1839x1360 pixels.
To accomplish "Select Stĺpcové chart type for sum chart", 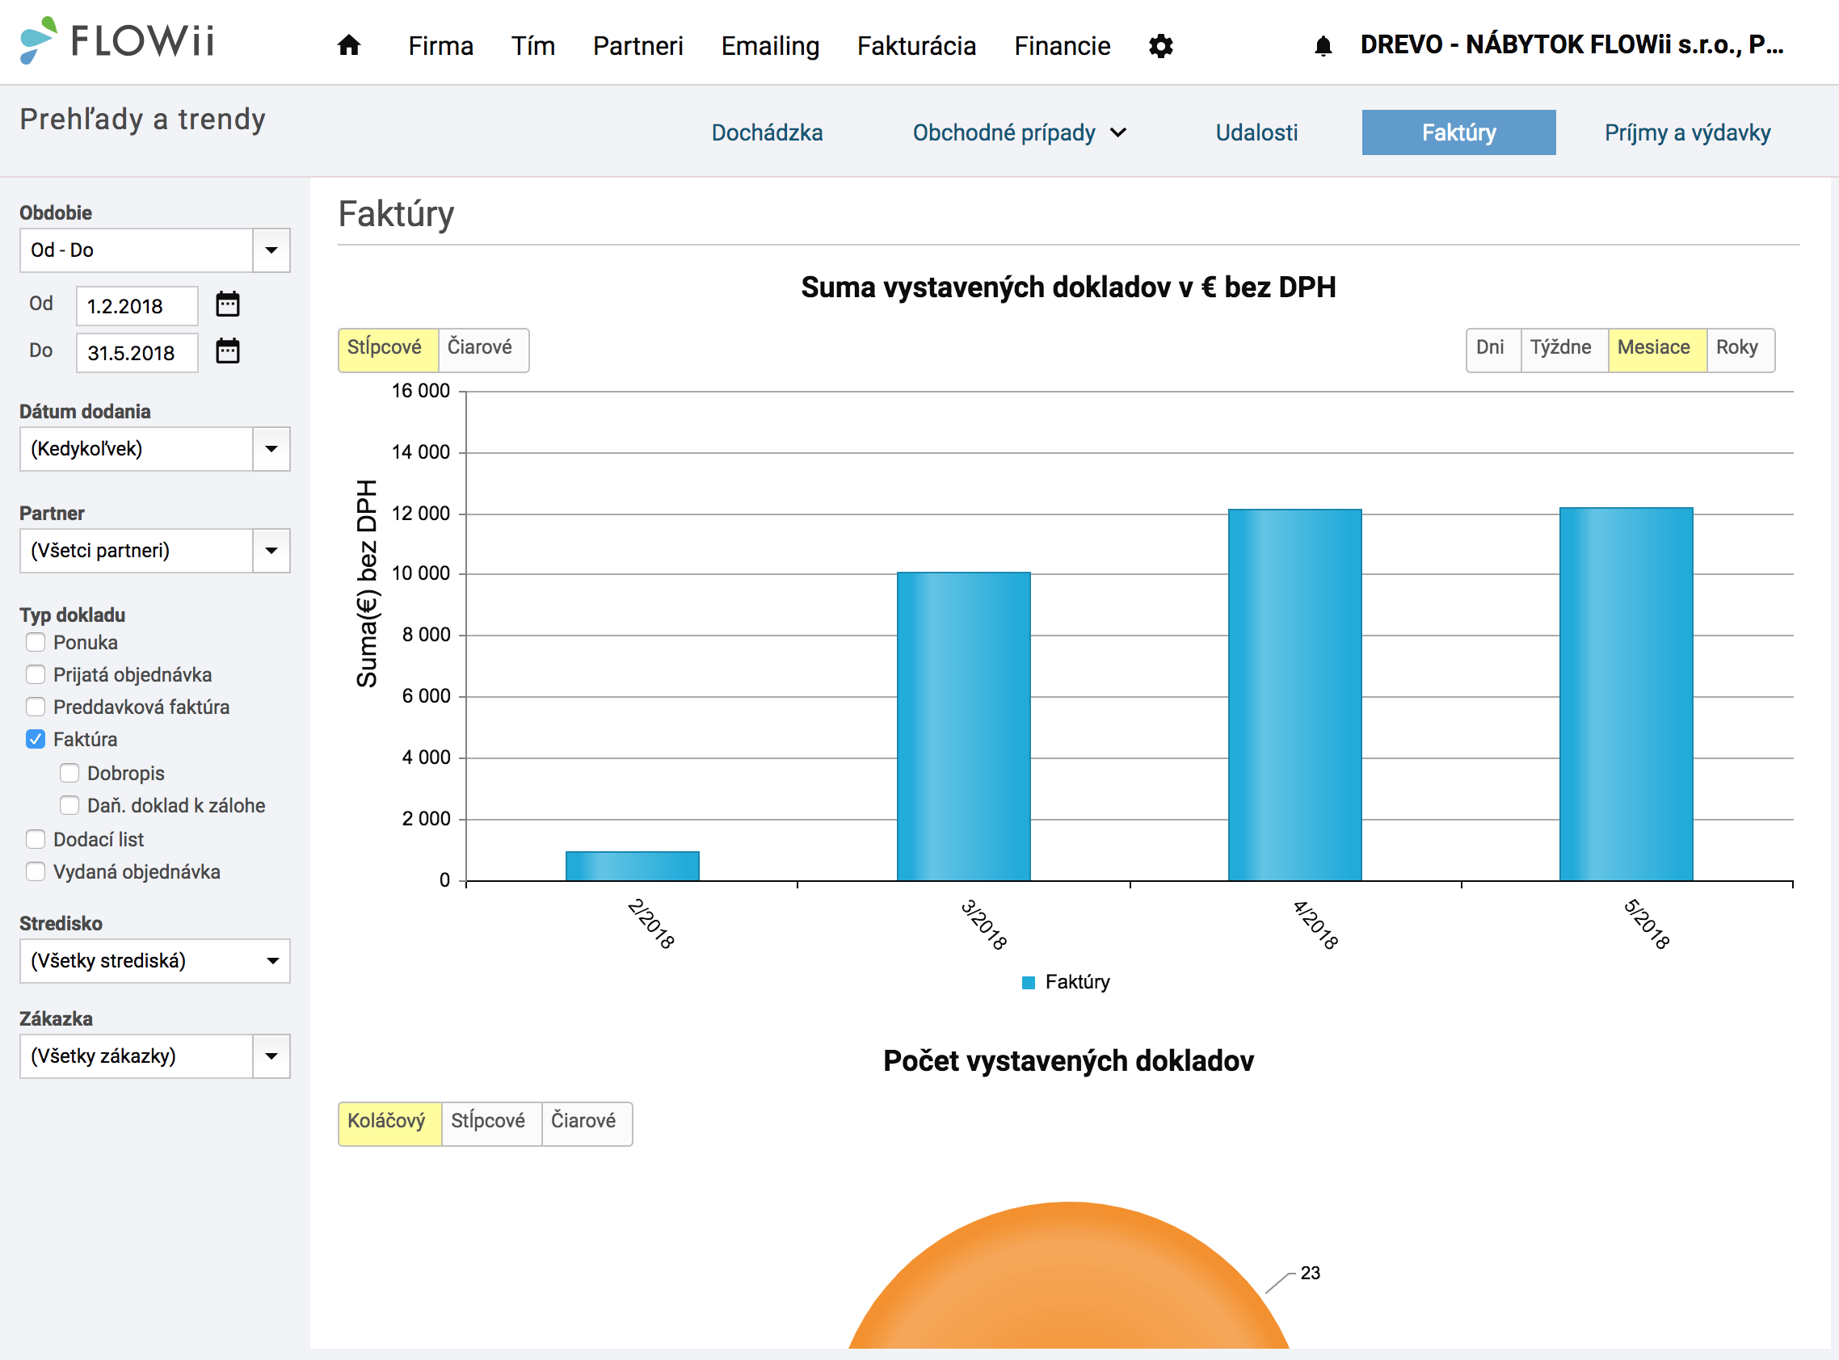I will [x=388, y=350].
